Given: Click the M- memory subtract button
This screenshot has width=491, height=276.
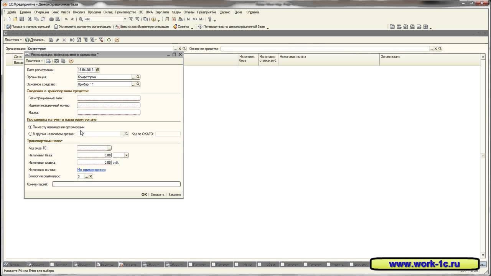Looking at the screenshot, I should 202,19.
